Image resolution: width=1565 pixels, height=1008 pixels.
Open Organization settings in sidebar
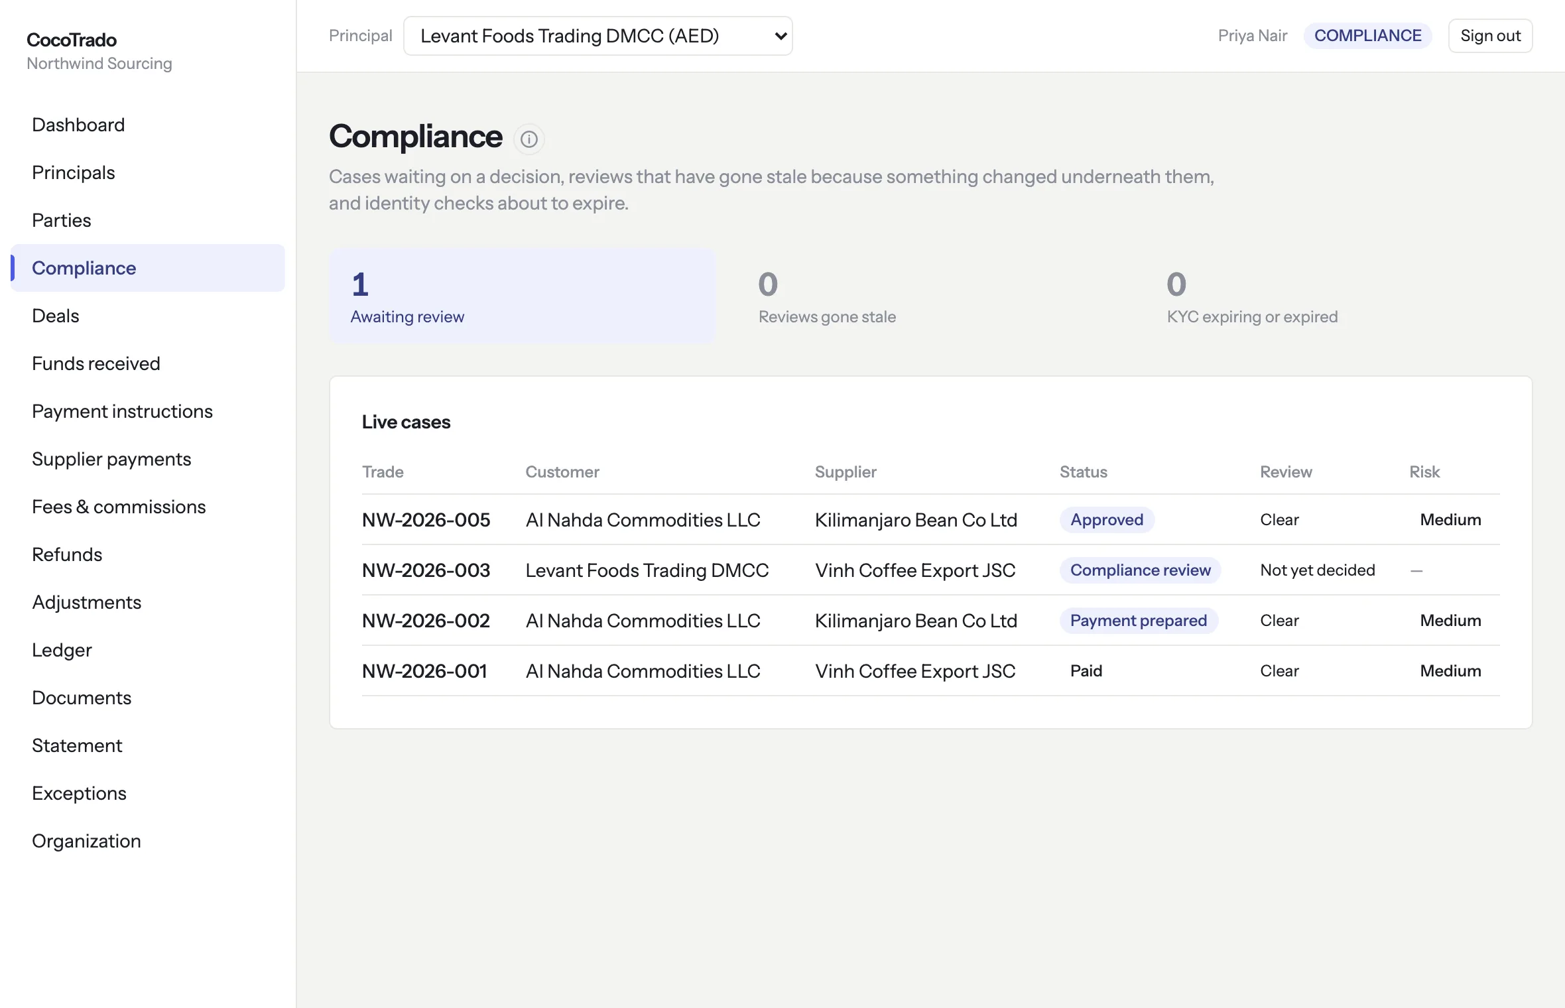(147, 841)
